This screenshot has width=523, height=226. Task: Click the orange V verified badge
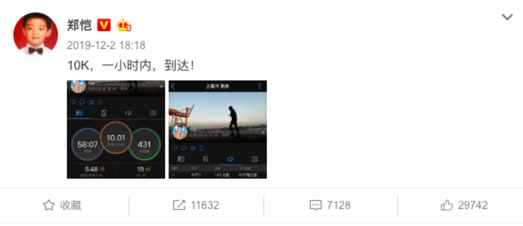coord(104,25)
